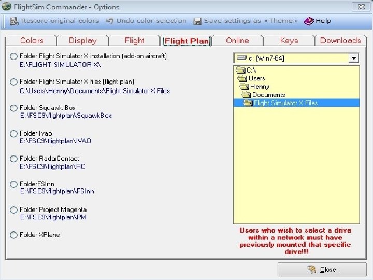Click the Flight Simulator X Files folder icon
Viewport: 373px width, 280px height.
tap(248, 103)
